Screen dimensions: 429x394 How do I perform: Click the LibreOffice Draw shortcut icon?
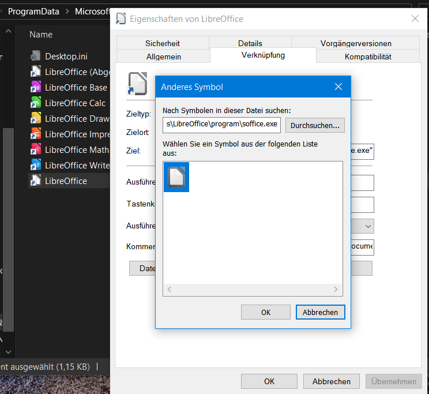pos(36,119)
